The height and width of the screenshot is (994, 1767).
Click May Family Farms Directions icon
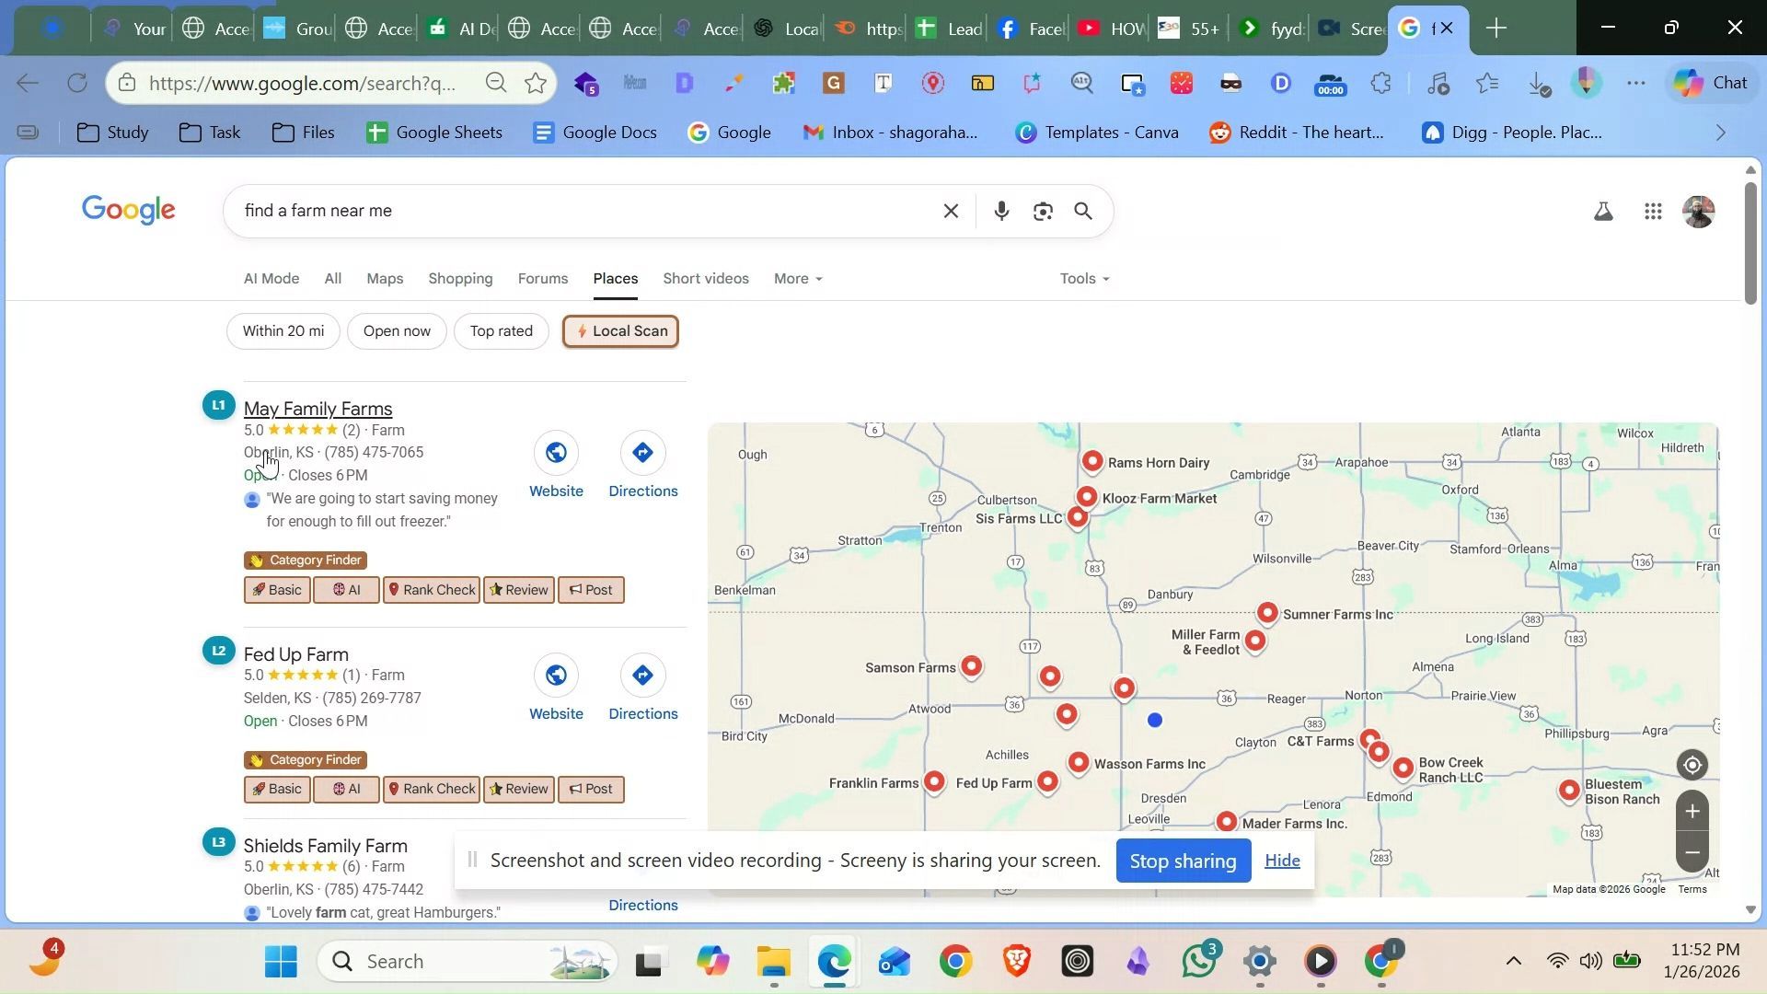[x=642, y=453]
